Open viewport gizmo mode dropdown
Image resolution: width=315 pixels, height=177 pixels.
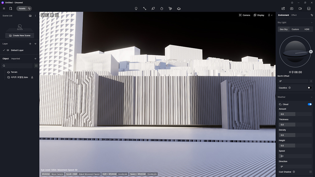click(45, 15)
